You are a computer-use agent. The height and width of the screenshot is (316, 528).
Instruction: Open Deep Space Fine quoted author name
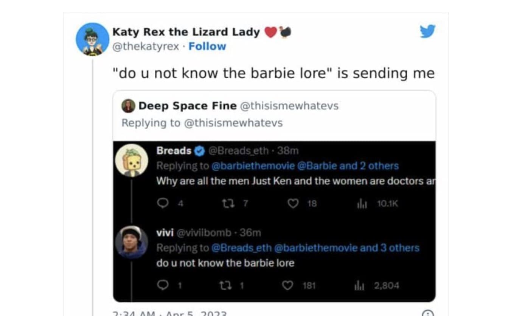click(x=188, y=106)
